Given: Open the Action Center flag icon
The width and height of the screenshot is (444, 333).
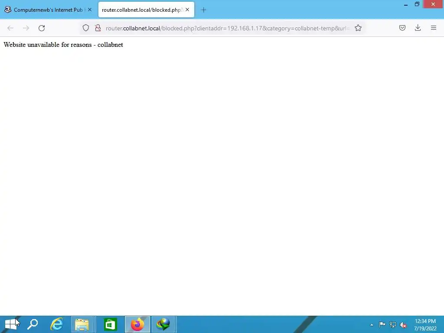Looking at the screenshot, I should coord(382,324).
